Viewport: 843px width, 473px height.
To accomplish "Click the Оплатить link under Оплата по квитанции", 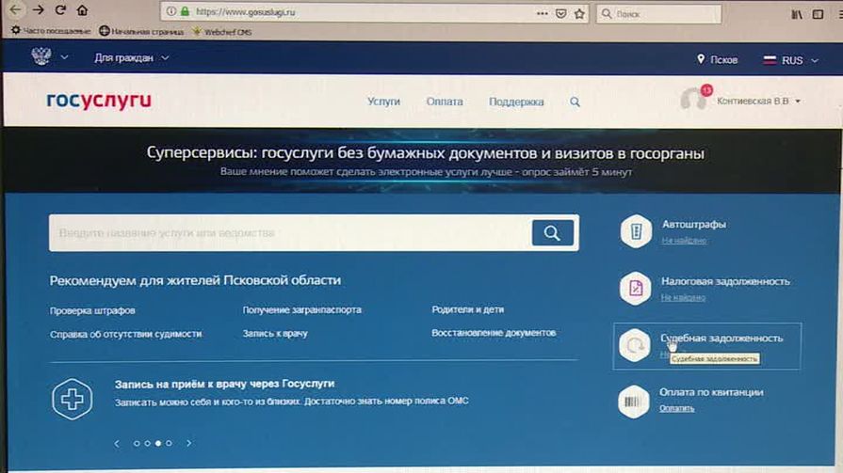I will tap(677, 408).
